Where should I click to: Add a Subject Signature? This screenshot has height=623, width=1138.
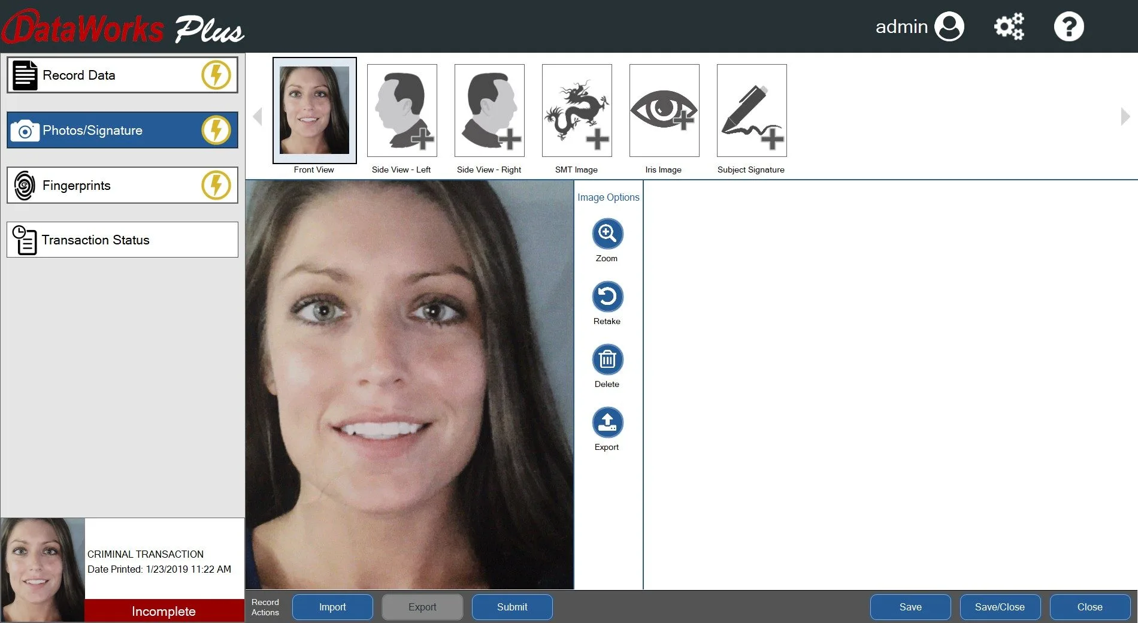[752, 111]
